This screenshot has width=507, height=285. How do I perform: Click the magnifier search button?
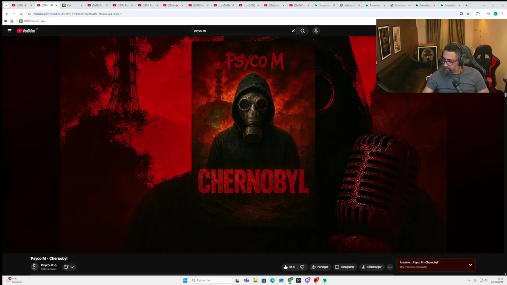coord(303,30)
